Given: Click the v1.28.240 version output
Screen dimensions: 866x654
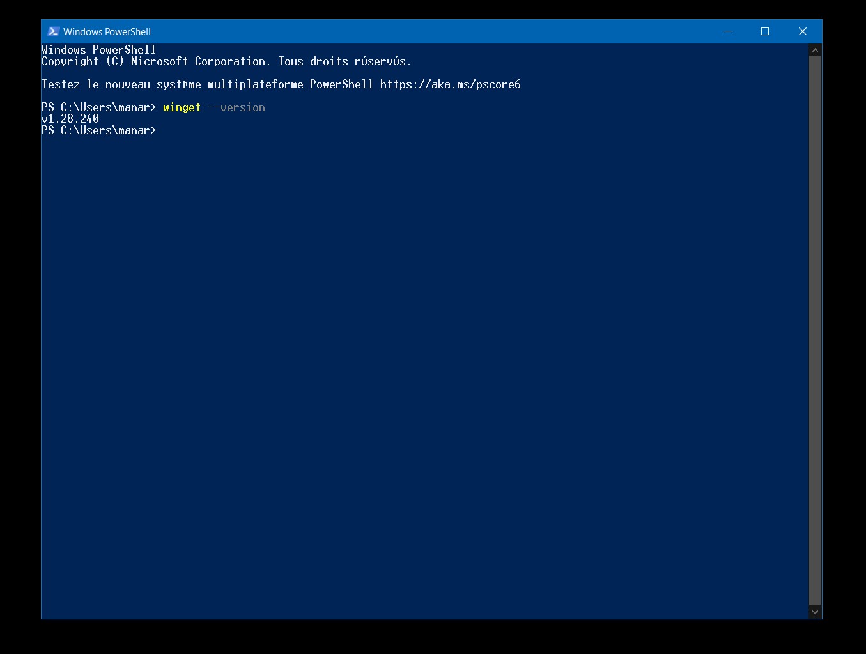Looking at the screenshot, I should (x=70, y=119).
